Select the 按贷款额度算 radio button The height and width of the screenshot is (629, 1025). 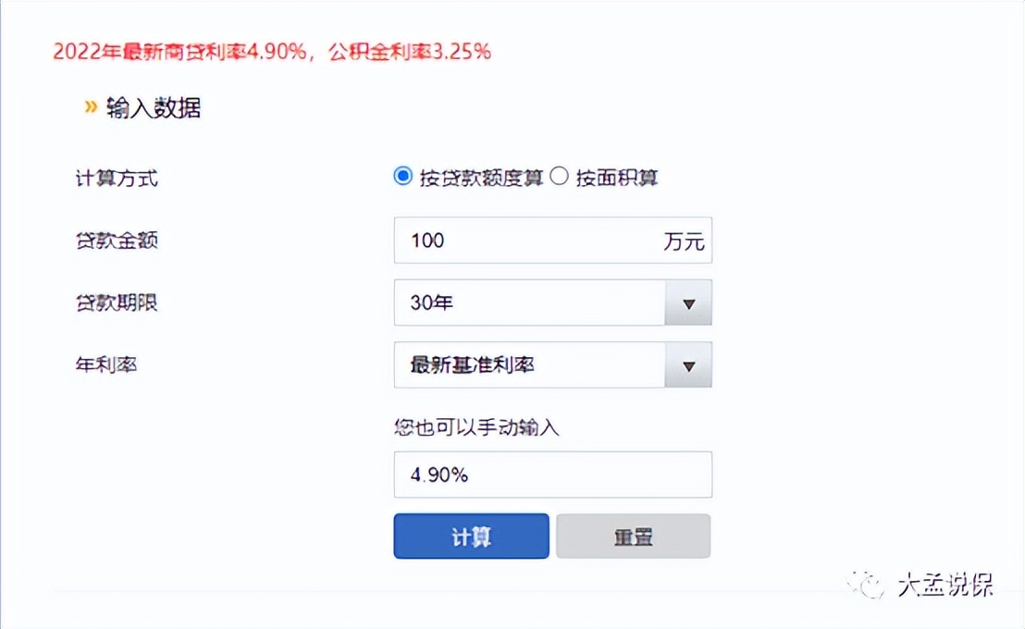pyautogui.click(x=401, y=176)
